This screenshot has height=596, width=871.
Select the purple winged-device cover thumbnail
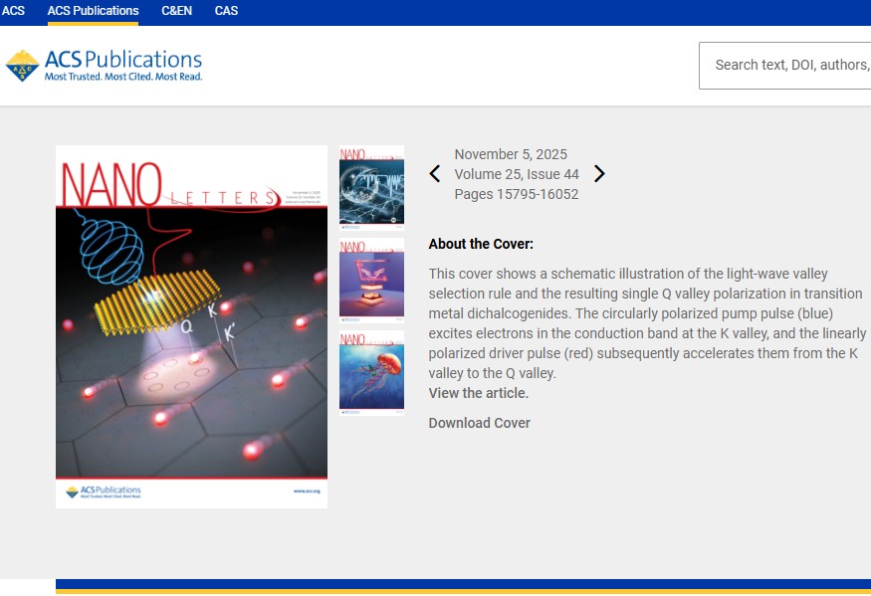click(x=371, y=281)
